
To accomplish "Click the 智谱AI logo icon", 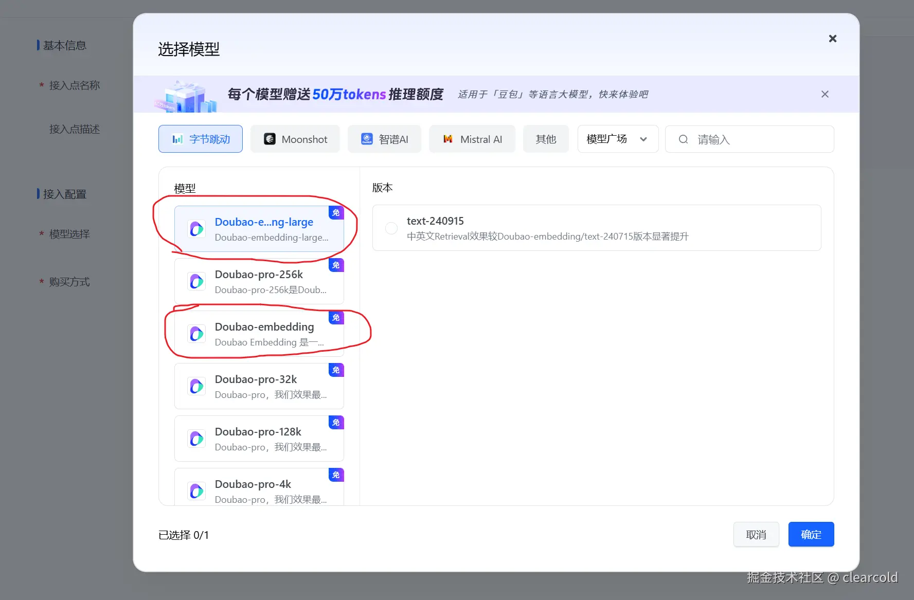I will click(367, 139).
